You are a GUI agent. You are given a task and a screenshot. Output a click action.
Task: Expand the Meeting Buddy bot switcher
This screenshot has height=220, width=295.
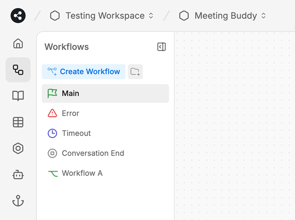click(223, 16)
